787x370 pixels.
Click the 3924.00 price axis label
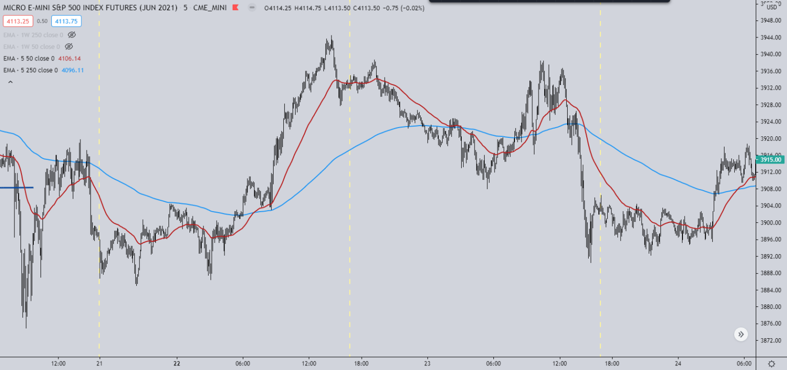[x=771, y=122]
